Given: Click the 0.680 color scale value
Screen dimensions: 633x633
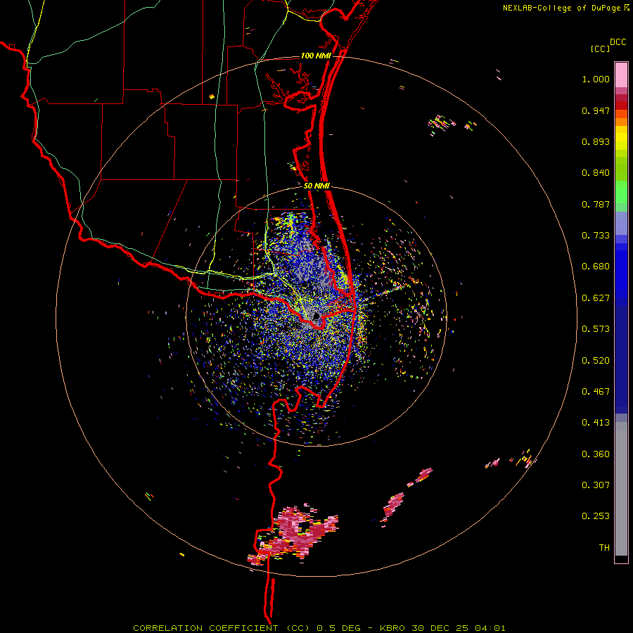Looking at the screenshot, I should [596, 267].
